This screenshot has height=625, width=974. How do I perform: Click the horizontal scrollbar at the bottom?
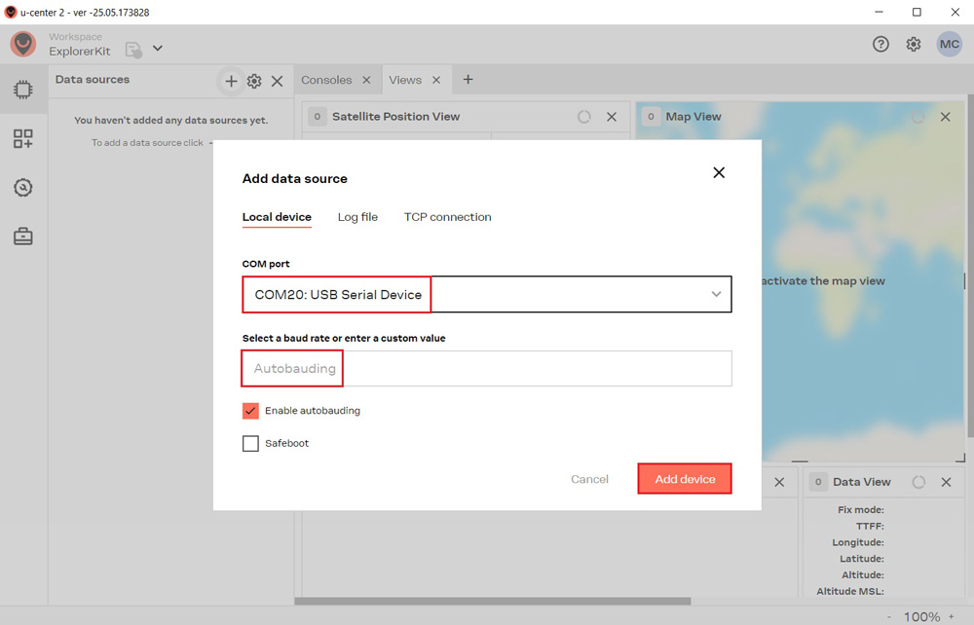[495, 601]
